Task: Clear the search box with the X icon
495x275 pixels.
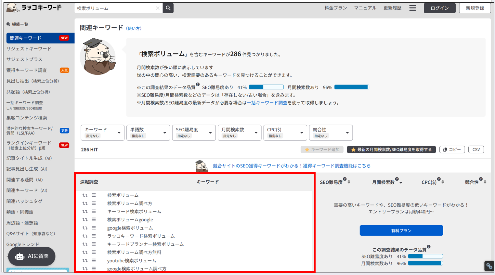Action: point(158,8)
